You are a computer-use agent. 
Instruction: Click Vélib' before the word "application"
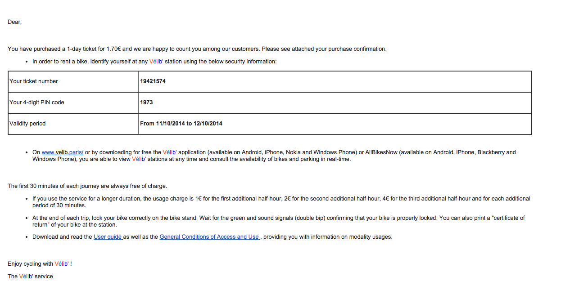coord(170,152)
